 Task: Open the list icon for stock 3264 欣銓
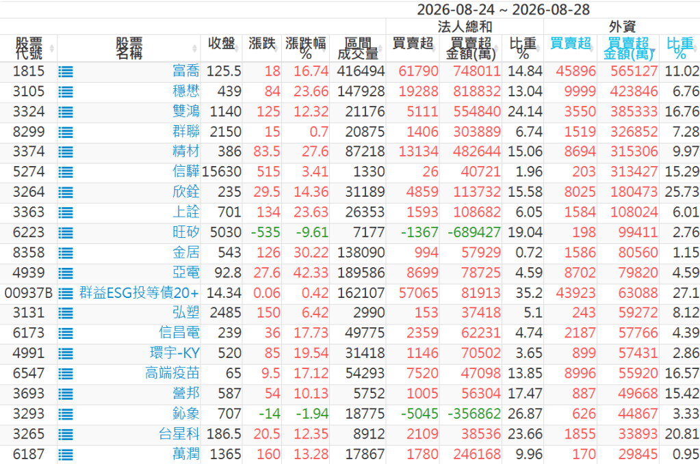click(66, 193)
